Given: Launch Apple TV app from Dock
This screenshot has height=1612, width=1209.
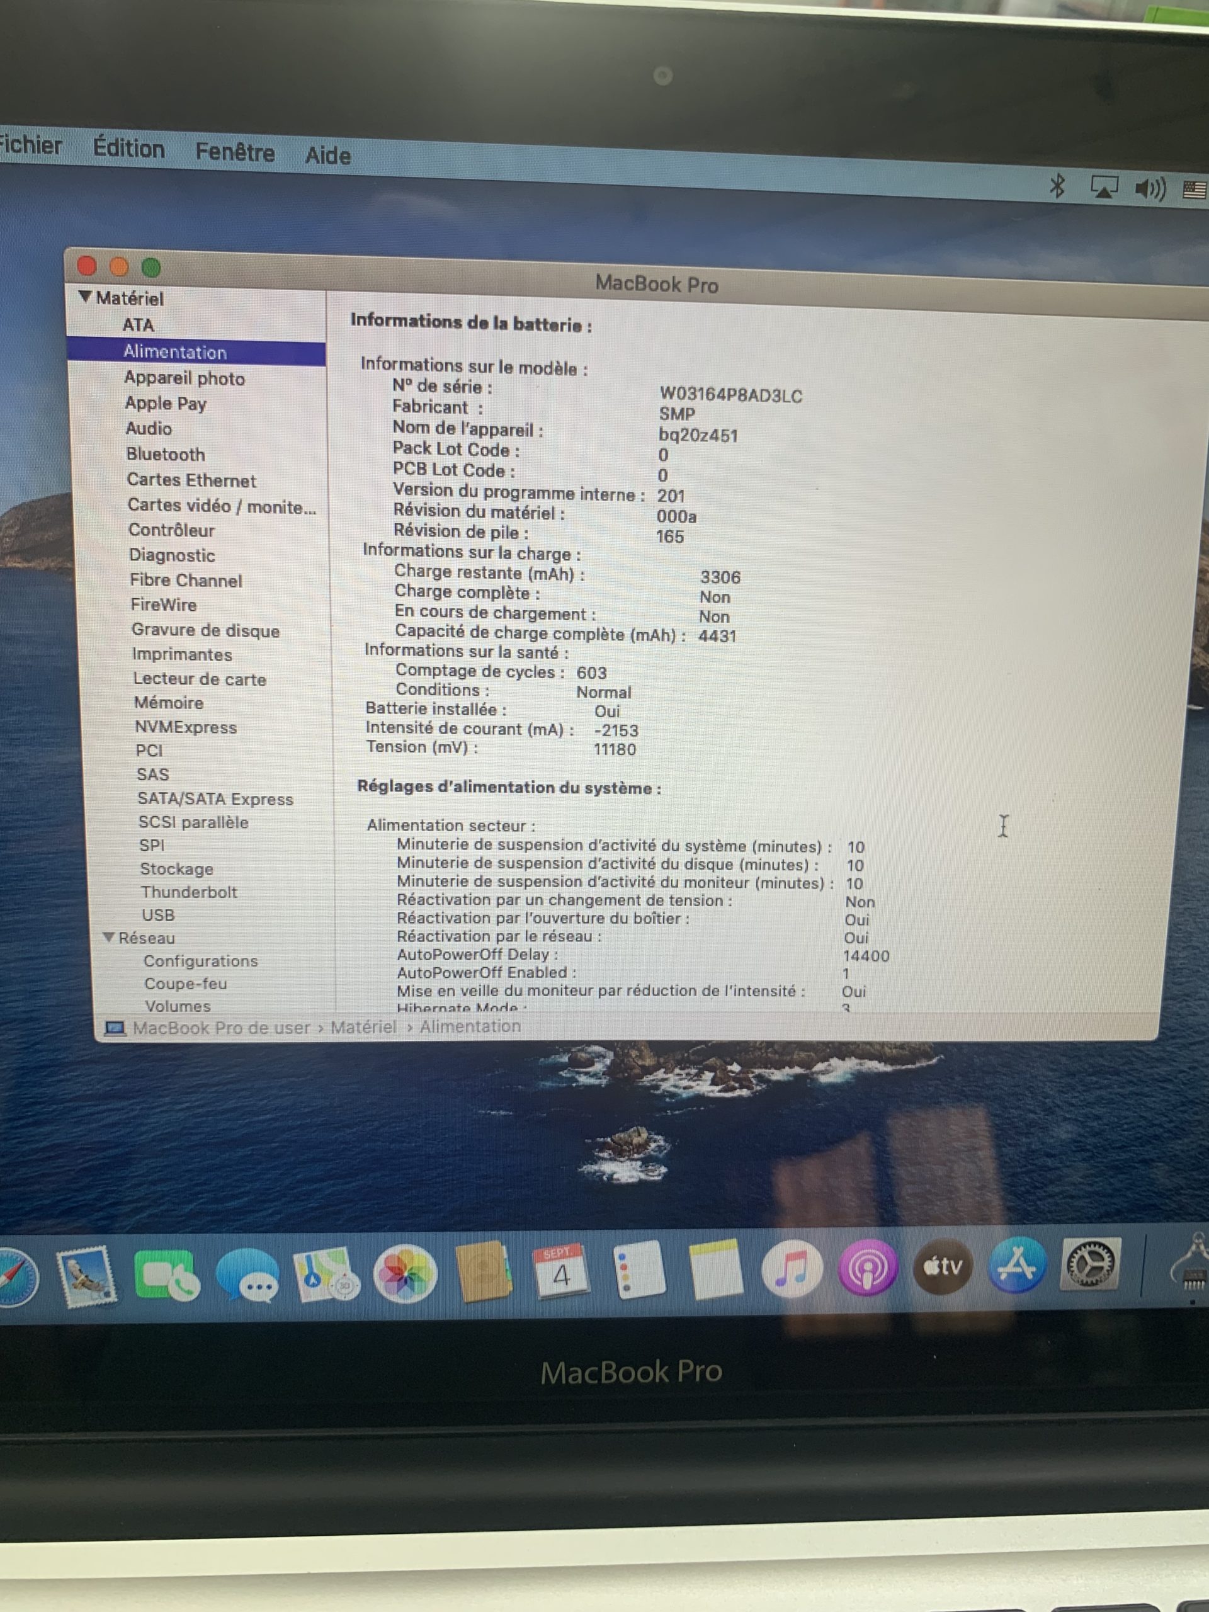Looking at the screenshot, I should pyautogui.click(x=942, y=1266).
